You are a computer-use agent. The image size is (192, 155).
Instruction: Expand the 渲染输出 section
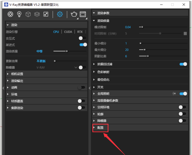(x=47, y=81)
